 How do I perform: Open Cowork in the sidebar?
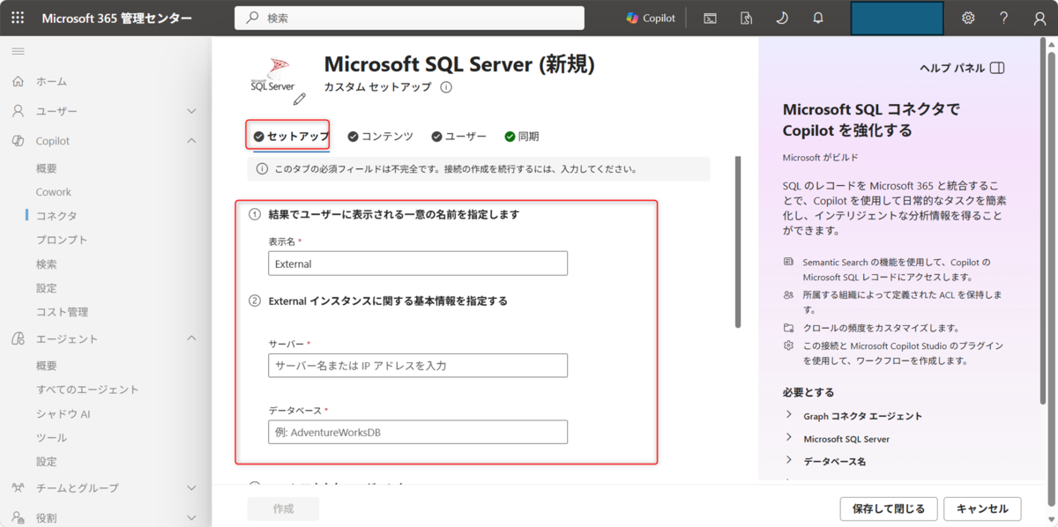click(x=54, y=192)
